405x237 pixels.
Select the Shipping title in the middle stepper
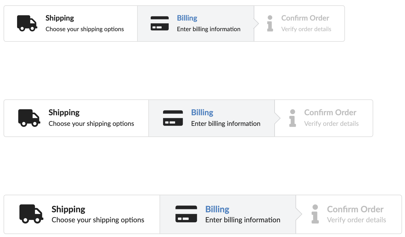point(64,113)
